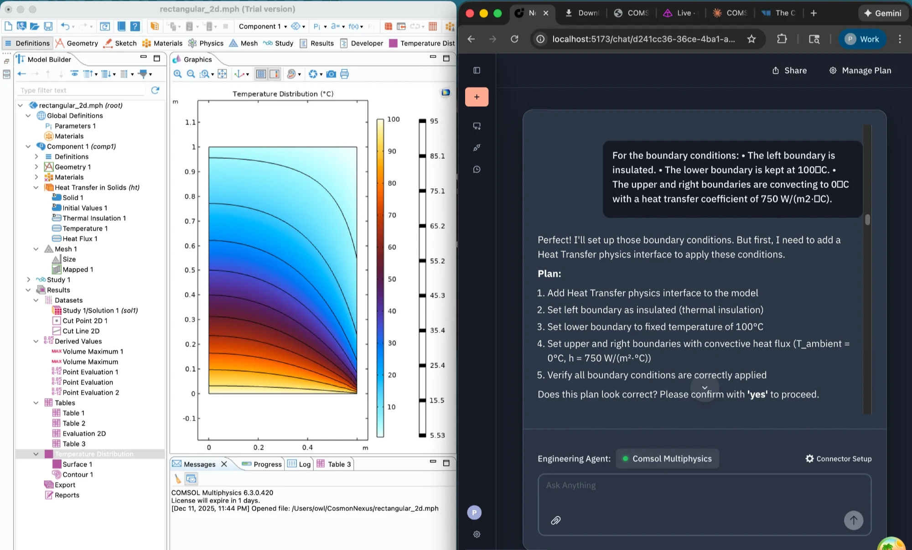Click the Undo arrow in the toolbar
This screenshot has width=912, height=550.
65,26
